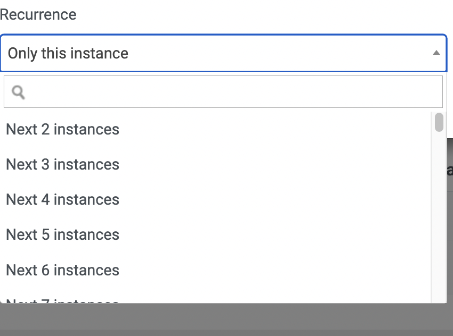
Task: Click the magnifier icon in search box
Action: coord(18,92)
